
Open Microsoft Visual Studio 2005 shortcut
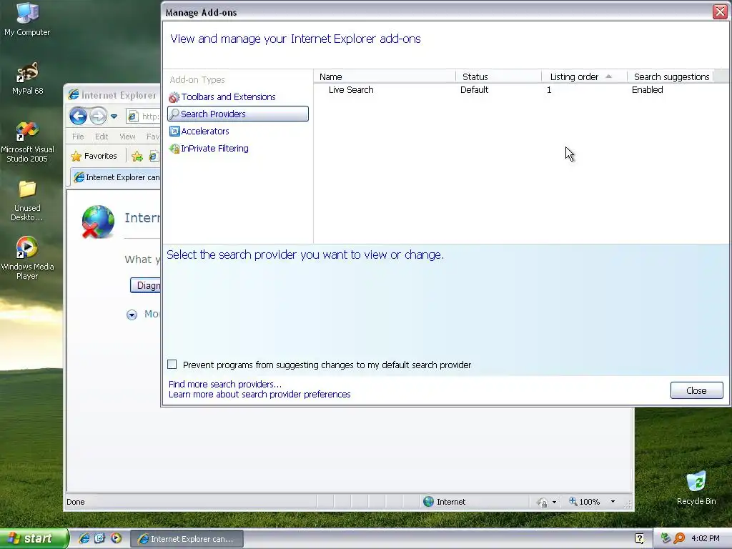[x=27, y=142]
